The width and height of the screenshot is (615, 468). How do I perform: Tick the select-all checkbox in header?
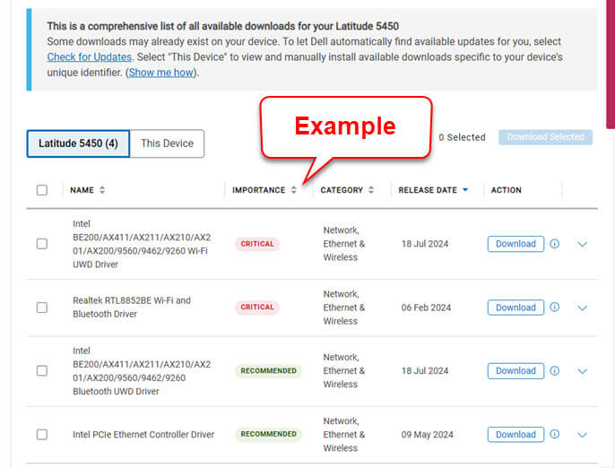coord(42,190)
